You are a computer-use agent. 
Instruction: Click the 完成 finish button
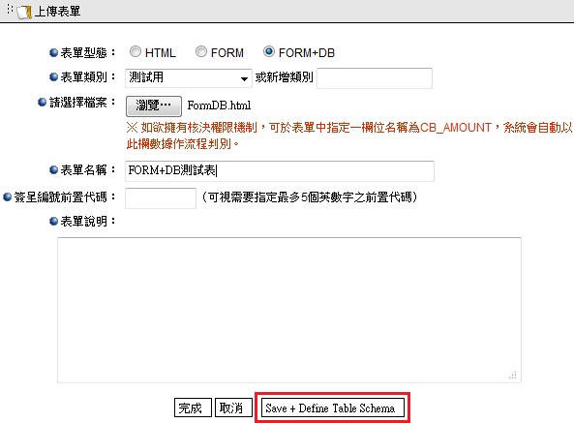tap(193, 408)
